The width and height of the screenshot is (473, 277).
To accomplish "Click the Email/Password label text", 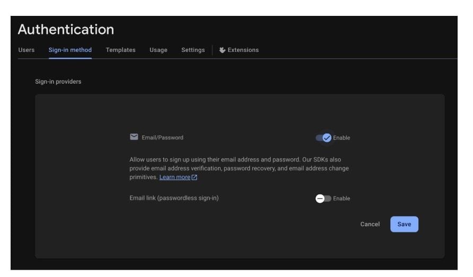I will 162,138.
